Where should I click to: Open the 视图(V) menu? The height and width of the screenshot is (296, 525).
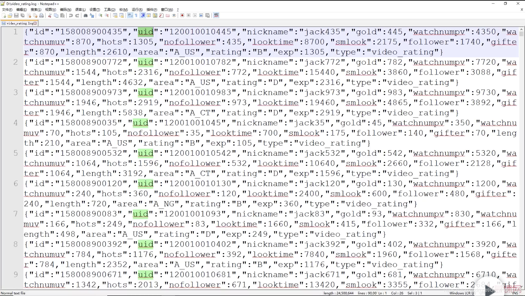(x=50, y=10)
